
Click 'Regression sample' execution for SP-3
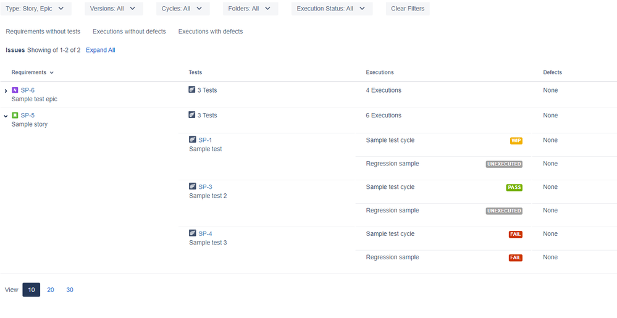tap(392, 210)
